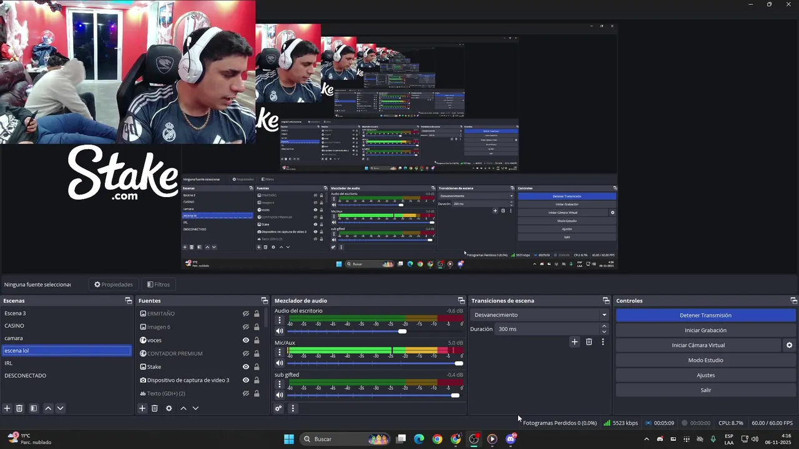
Task: Move source down in Fuentes list
Action: coord(195,408)
